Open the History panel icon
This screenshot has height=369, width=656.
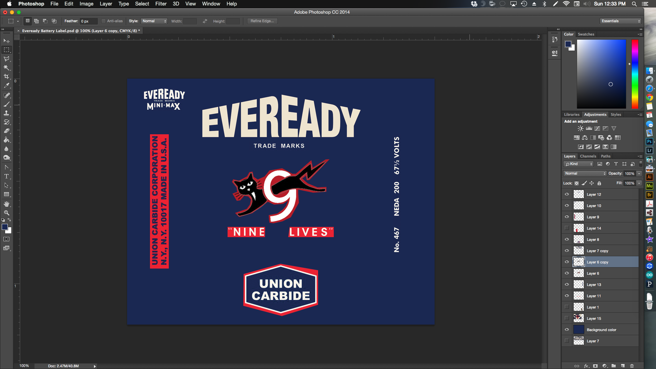tap(555, 40)
